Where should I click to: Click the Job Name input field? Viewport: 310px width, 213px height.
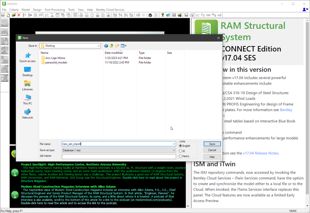point(119,157)
